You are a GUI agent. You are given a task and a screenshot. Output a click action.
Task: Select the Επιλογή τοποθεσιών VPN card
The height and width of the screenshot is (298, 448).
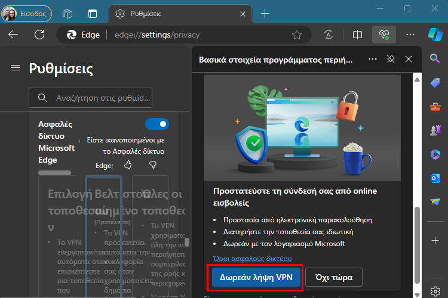tap(57, 236)
